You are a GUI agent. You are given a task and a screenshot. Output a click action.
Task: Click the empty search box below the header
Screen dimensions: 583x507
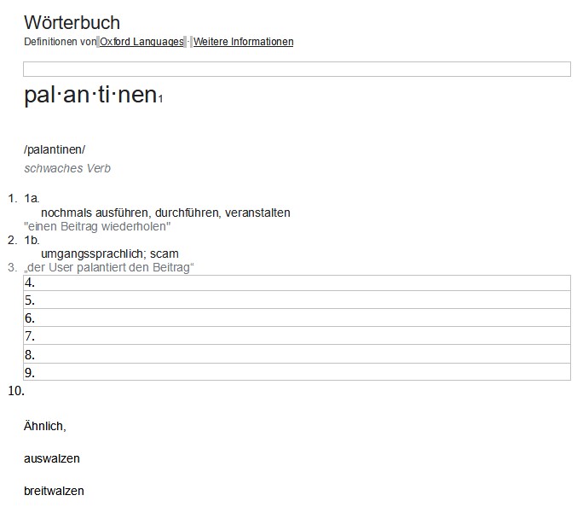[297, 69]
